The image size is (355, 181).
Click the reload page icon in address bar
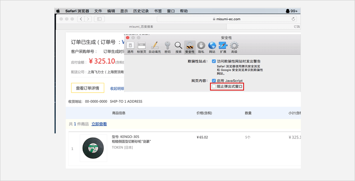click(293, 19)
